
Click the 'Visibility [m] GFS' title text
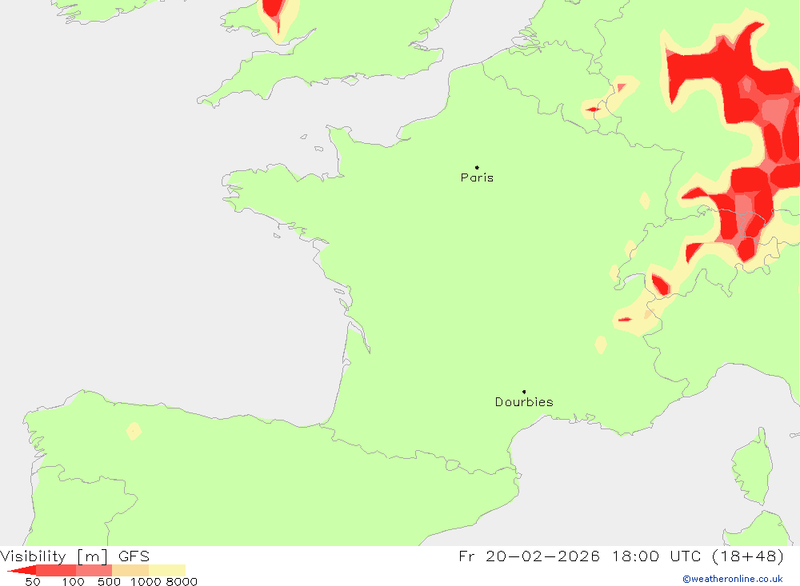[75, 556]
